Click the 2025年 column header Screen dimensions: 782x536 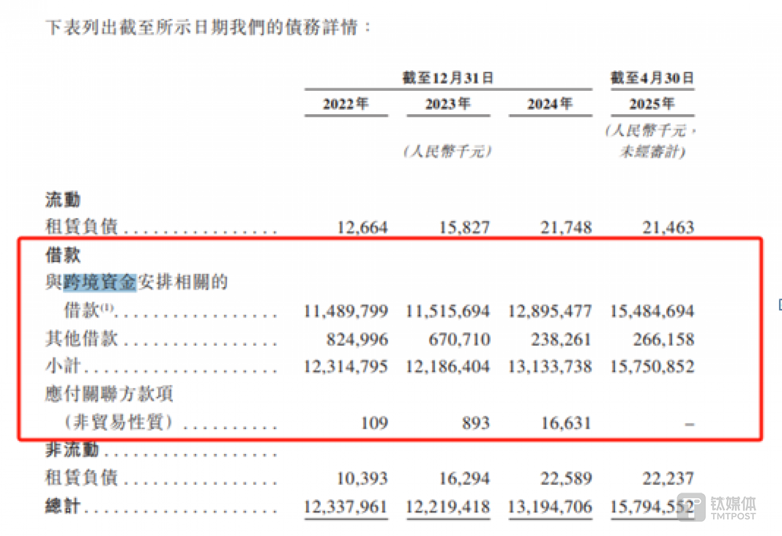click(x=652, y=103)
